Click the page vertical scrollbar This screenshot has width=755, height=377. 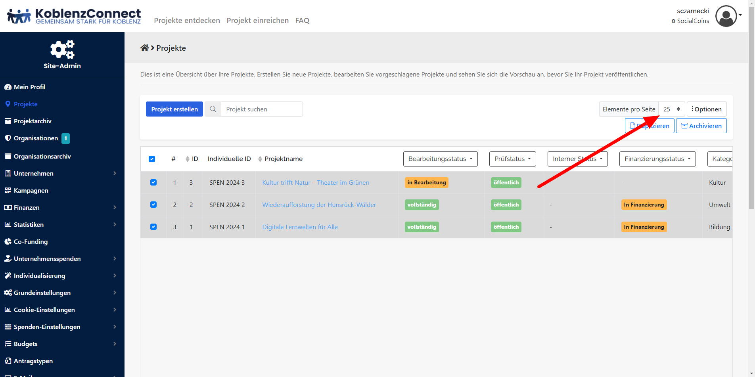(751, 119)
